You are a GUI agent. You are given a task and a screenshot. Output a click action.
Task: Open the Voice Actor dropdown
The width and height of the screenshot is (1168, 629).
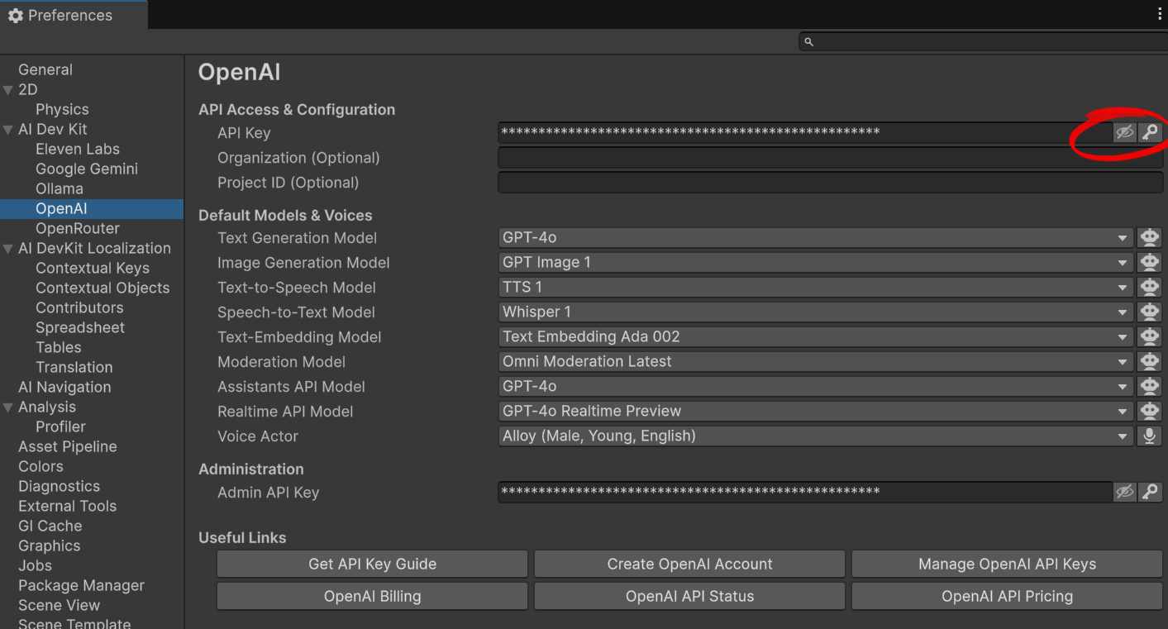[814, 436]
